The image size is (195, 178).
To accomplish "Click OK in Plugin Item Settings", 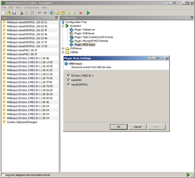I will click(x=118, y=127).
